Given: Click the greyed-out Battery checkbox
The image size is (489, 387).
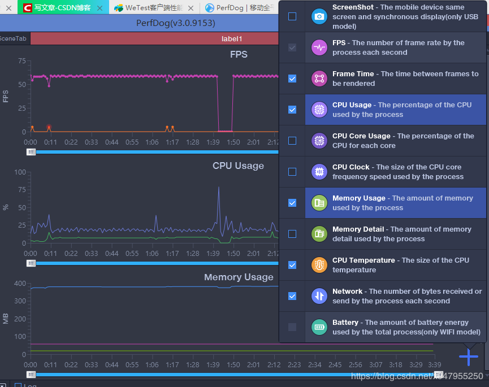Looking at the screenshot, I should (x=292, y=327).
